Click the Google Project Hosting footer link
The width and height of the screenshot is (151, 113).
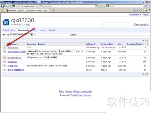[81, 95]
